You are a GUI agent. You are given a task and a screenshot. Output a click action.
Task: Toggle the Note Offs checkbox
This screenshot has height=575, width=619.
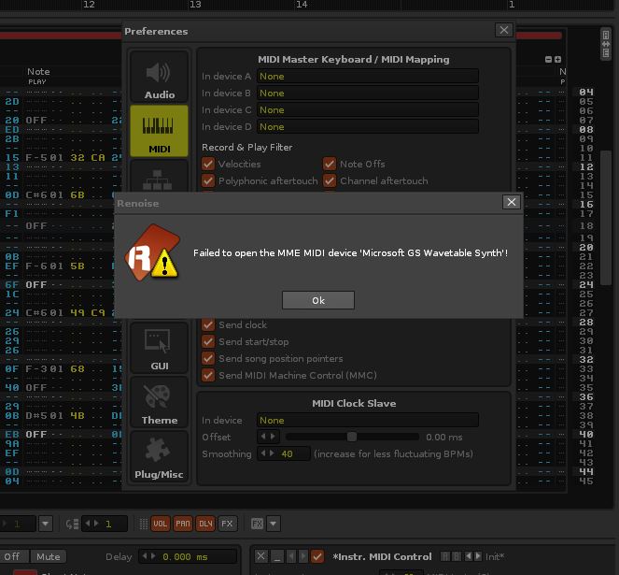pyautogui.click(x=330, y=164)
